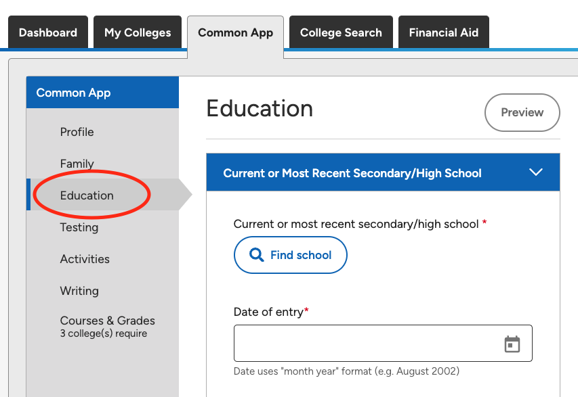
Task: Switch to the College Search tab
Action: click(x=341, y=32)
